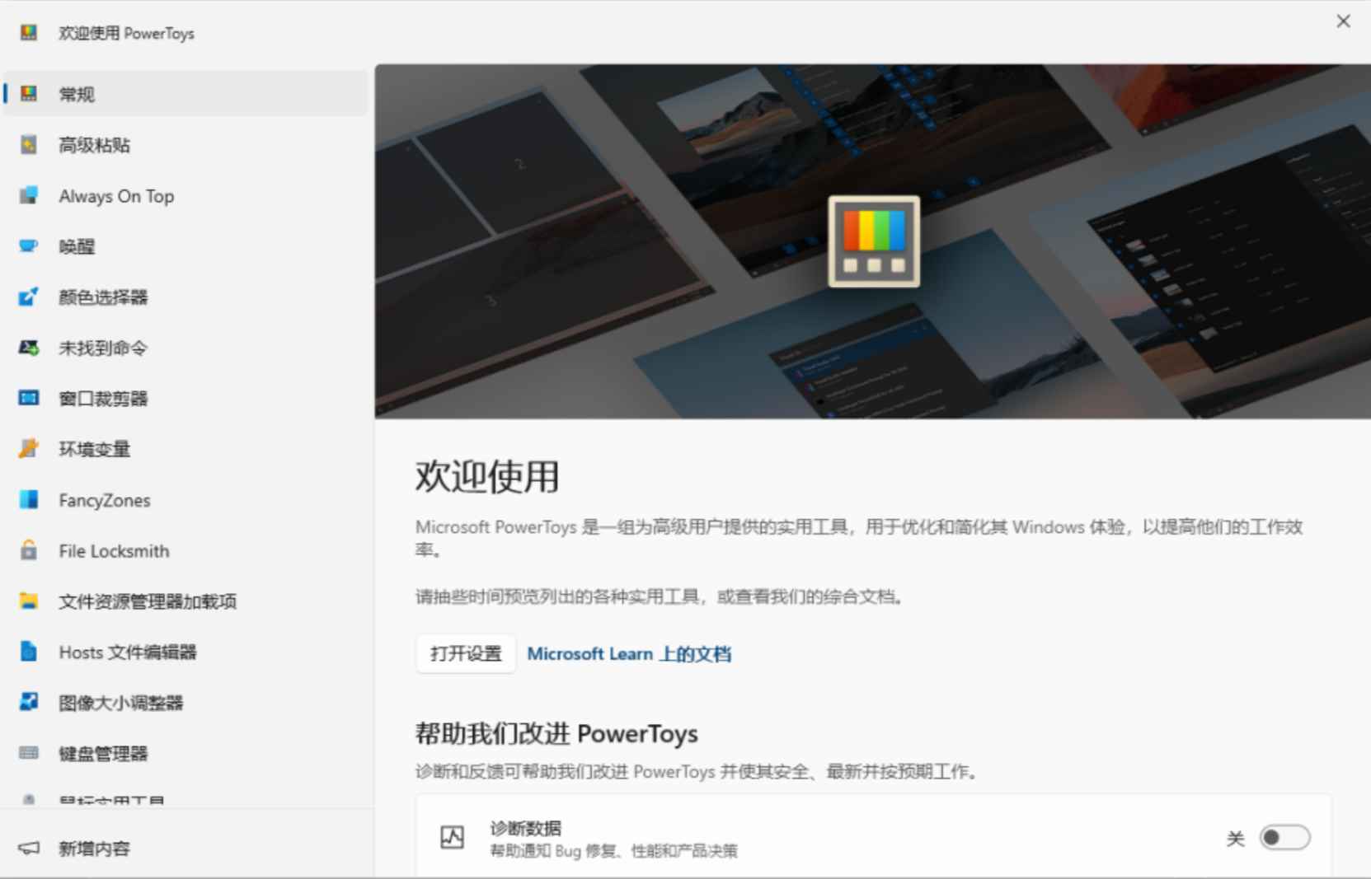Open the 图像大小调整器 image resizer
This screenshot has height=879, width=1371.
pyautogui.click(x=120, y=702)
